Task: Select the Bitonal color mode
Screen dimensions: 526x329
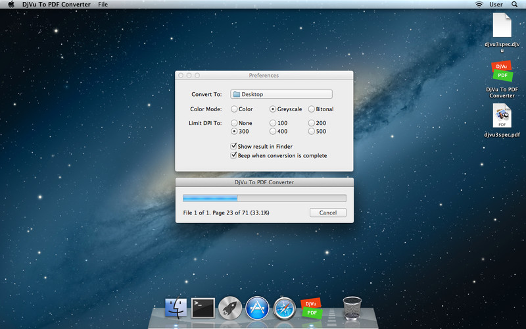Action: (311, 109)
